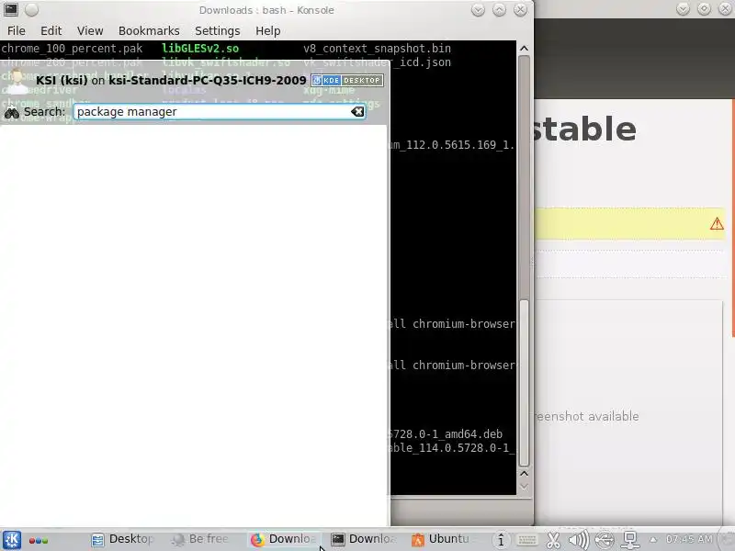Viewport: 735px width, 551px height.
Task: Open Konsole Bookmarks menu
Action: pos(149,31)
